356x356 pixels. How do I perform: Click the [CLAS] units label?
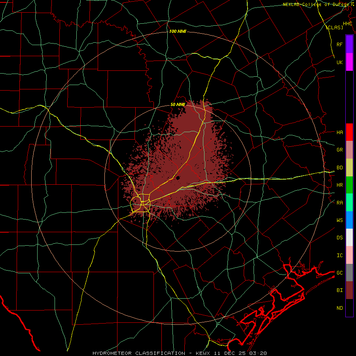pyautogui.click(x=334, y=27)
